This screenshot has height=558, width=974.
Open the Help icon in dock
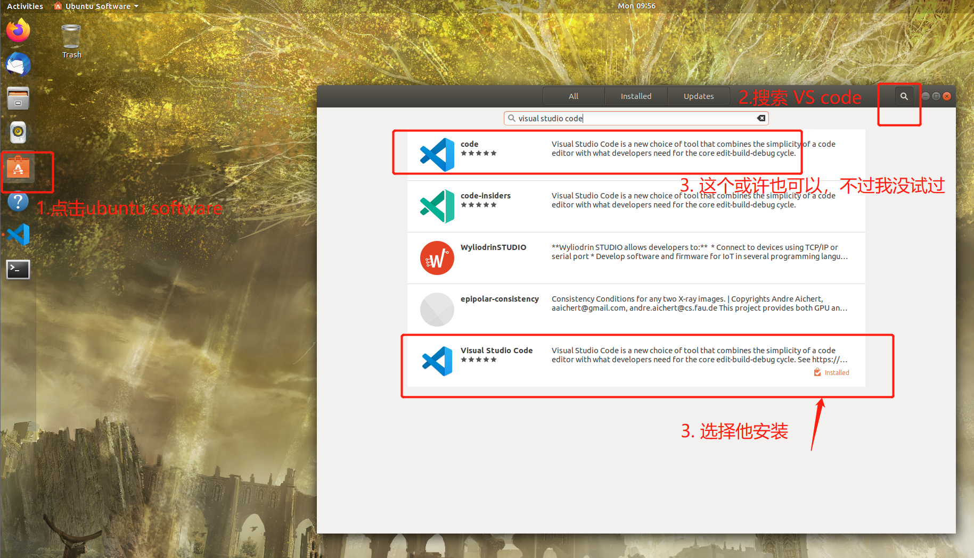tap(18, 201)
